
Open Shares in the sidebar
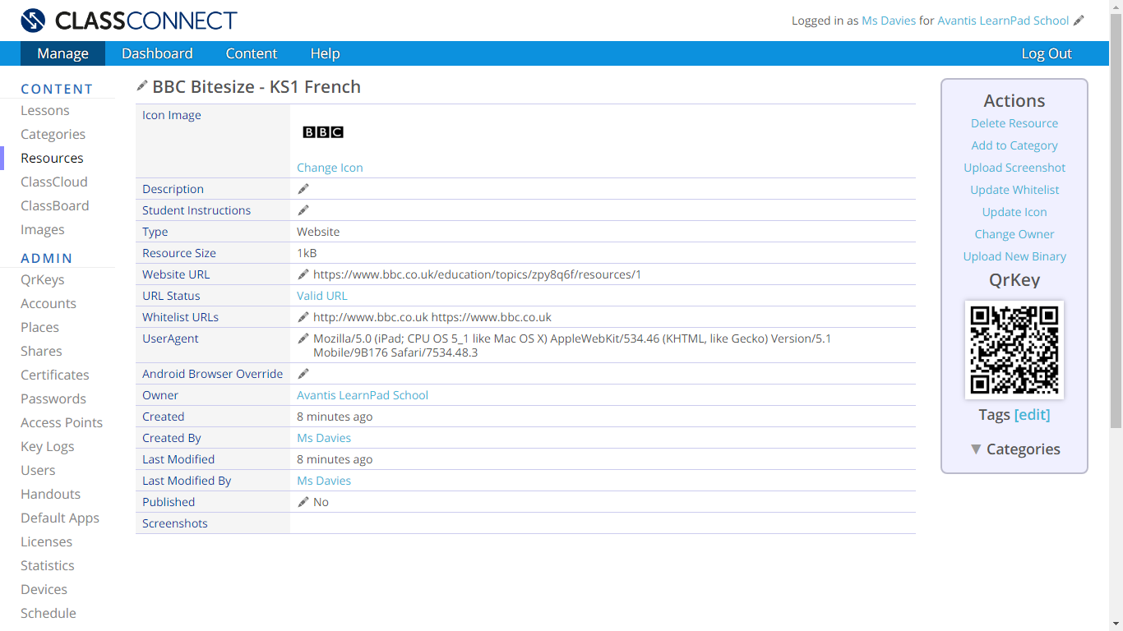coord(41,352)
